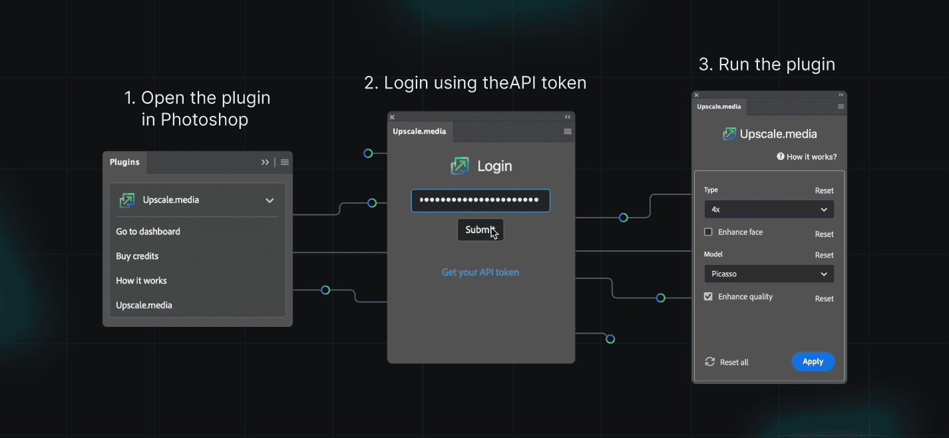949x438 pixels.
Task: Open the hamburger menu on the run-plugin panel
Action: pyautogui.click(x=841, y=107)
